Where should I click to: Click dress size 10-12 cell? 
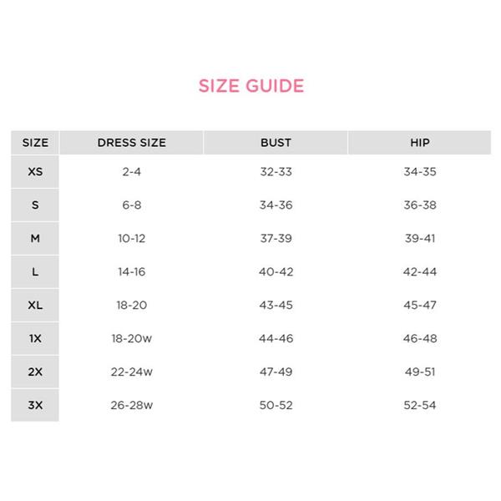pos(132,239)
